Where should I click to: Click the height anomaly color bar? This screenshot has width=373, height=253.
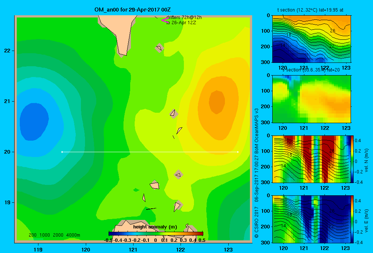(156, 234)
